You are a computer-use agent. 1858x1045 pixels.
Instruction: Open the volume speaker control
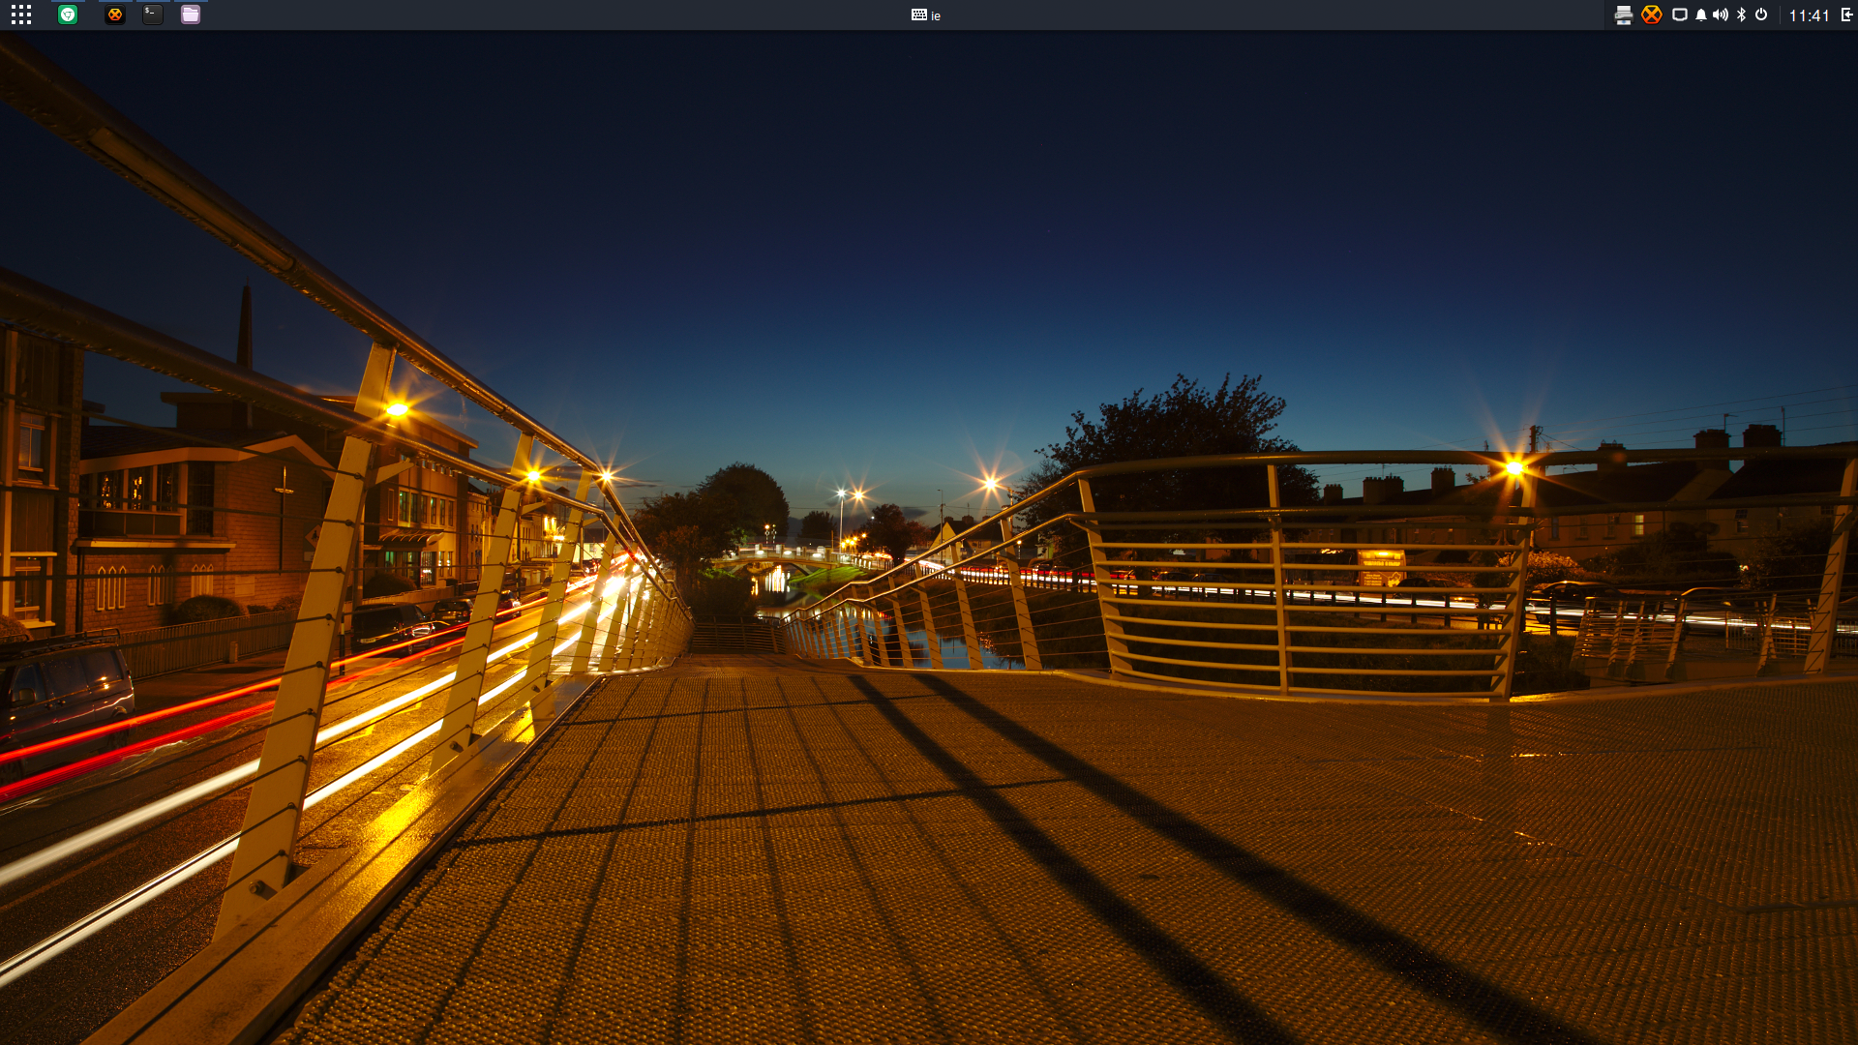[x=1721, y=15]
